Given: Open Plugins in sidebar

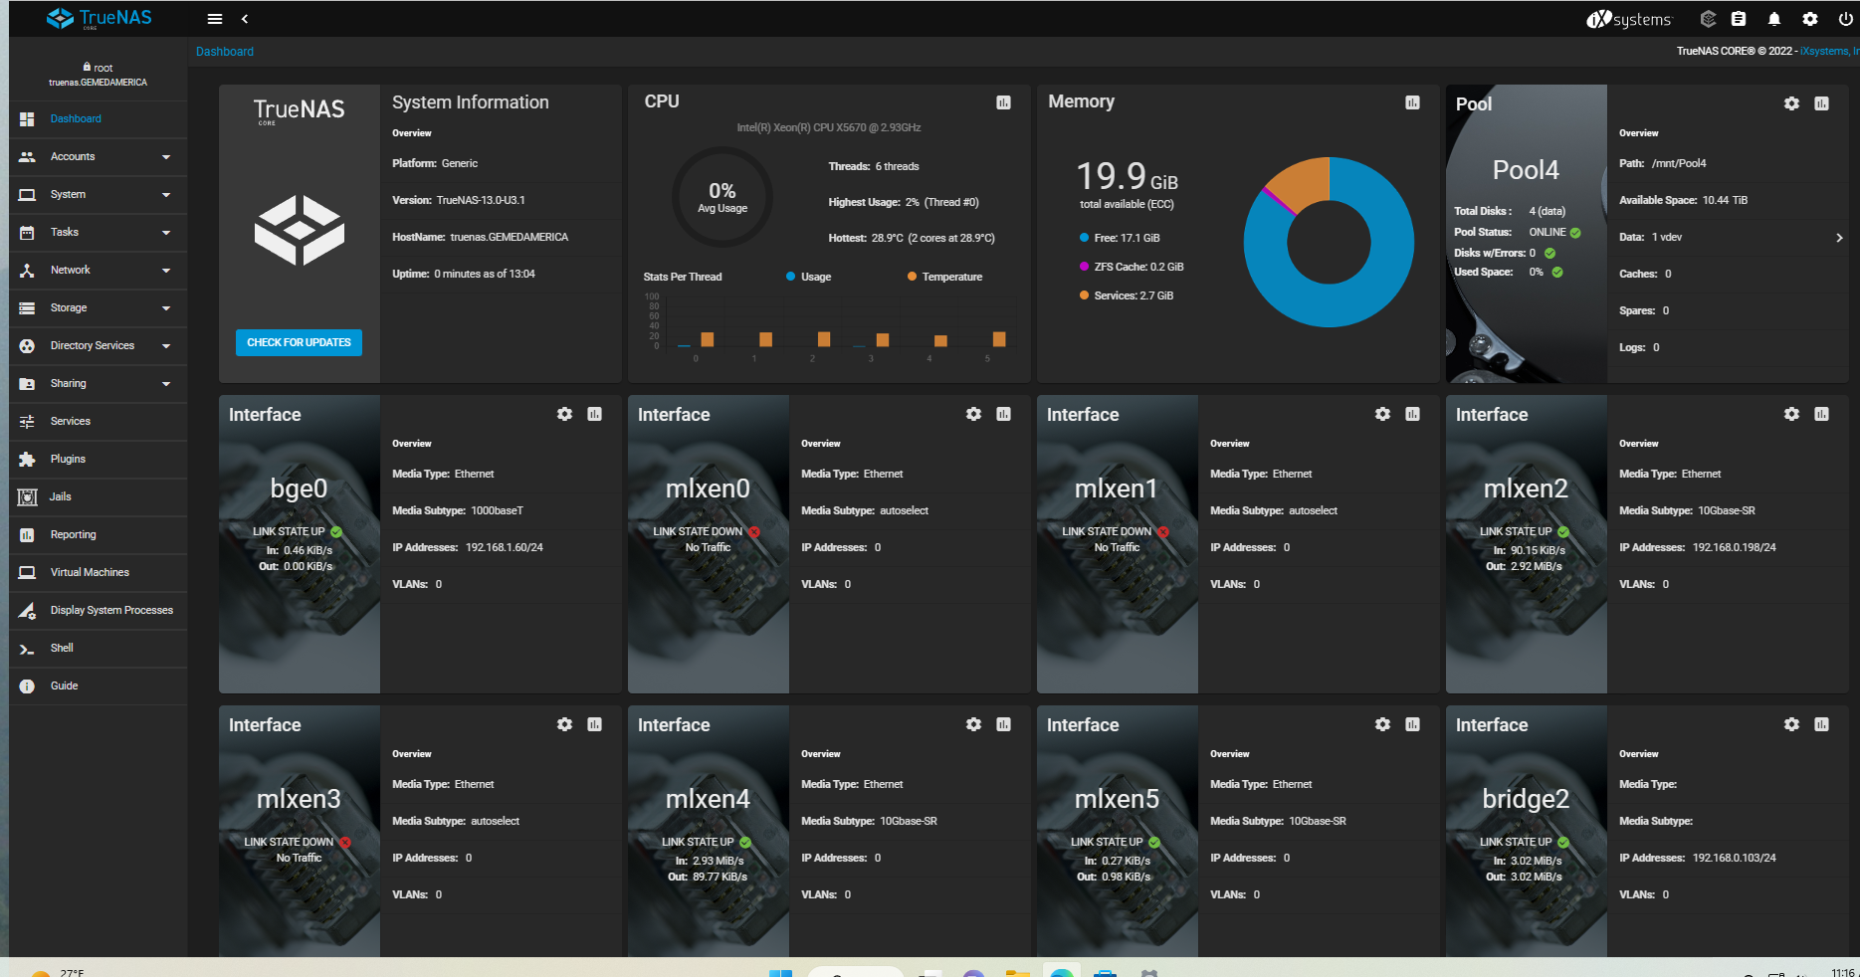Looking at the screenshot, I should pos(98,460).
